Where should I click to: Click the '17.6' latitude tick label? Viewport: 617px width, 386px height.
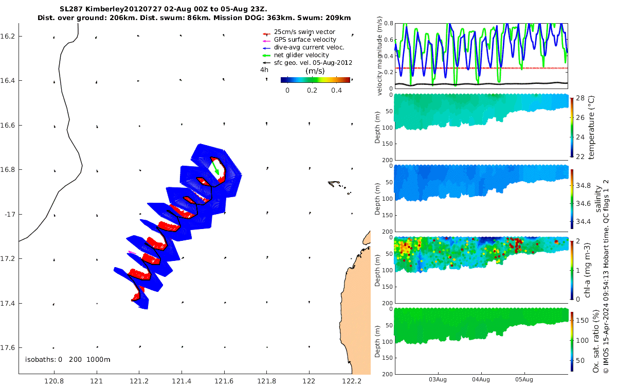click(8, 347)
